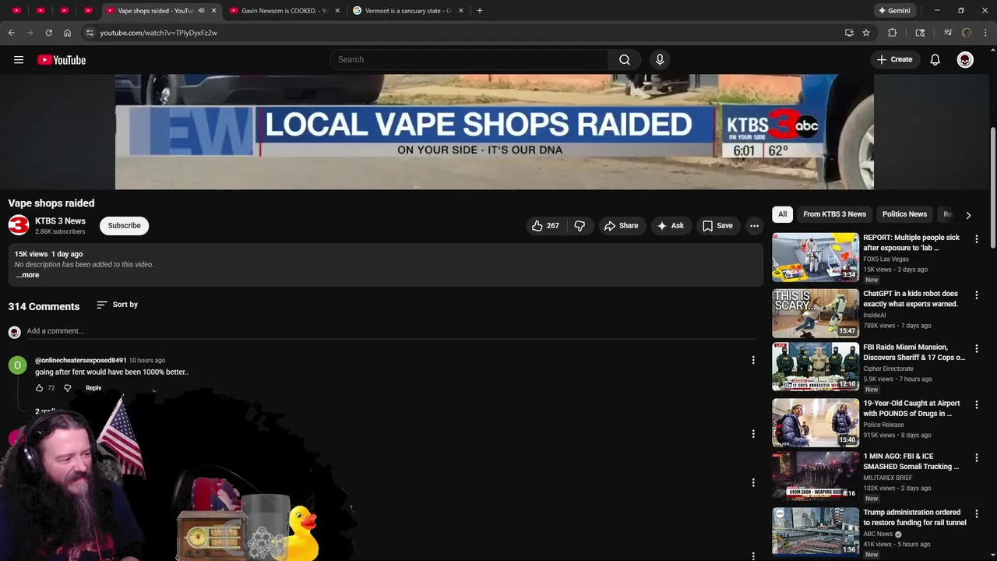Image resolution: width=997 pixels, height=561 pixels.
Task: Switch to the Gavin Newsom is COOKED tab
Action: (x=284, y=11)
